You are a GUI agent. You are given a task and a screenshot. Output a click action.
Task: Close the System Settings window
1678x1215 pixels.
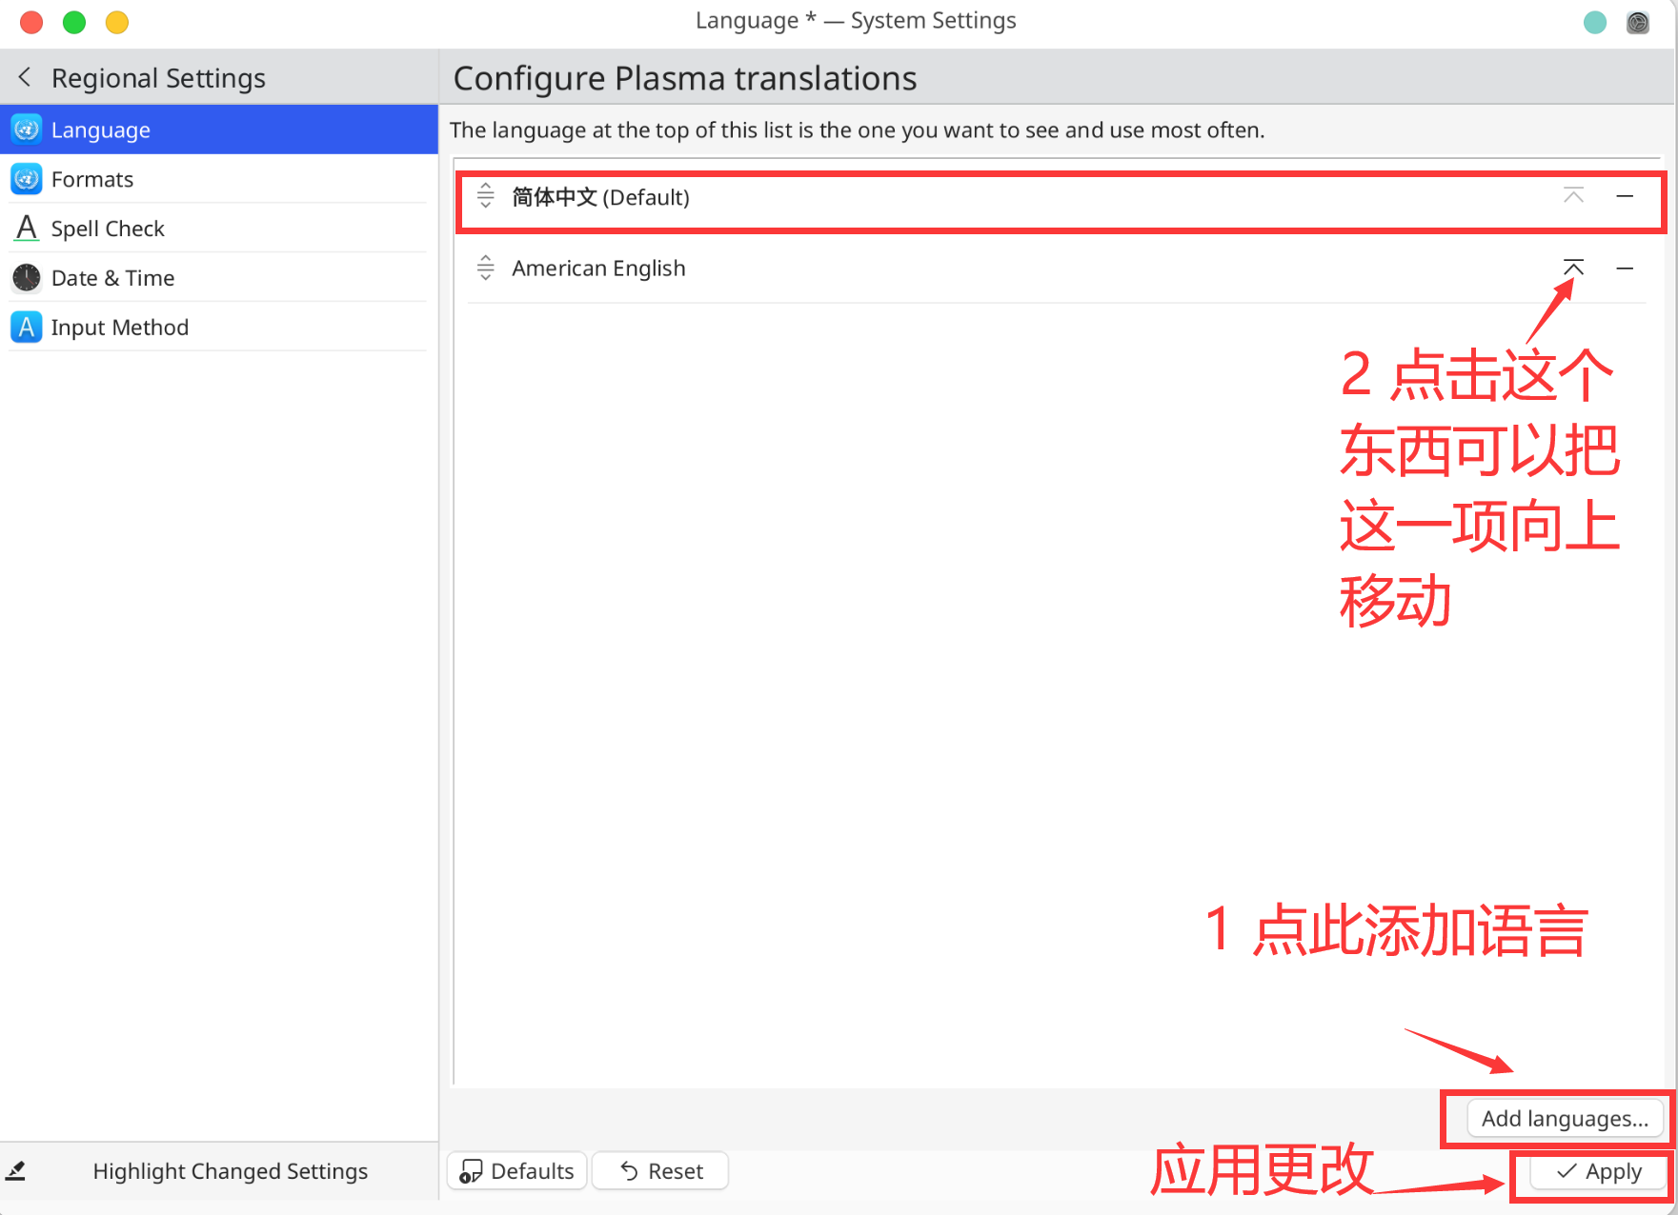(31, 22)
